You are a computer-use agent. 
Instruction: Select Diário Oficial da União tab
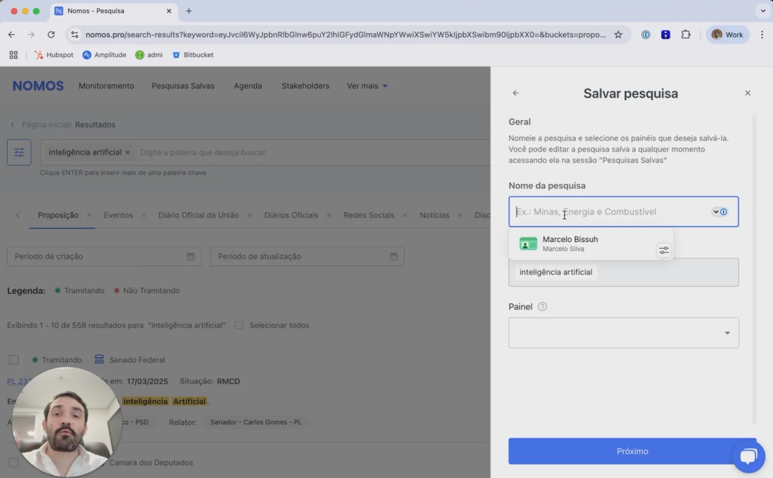tap(199, 215)
